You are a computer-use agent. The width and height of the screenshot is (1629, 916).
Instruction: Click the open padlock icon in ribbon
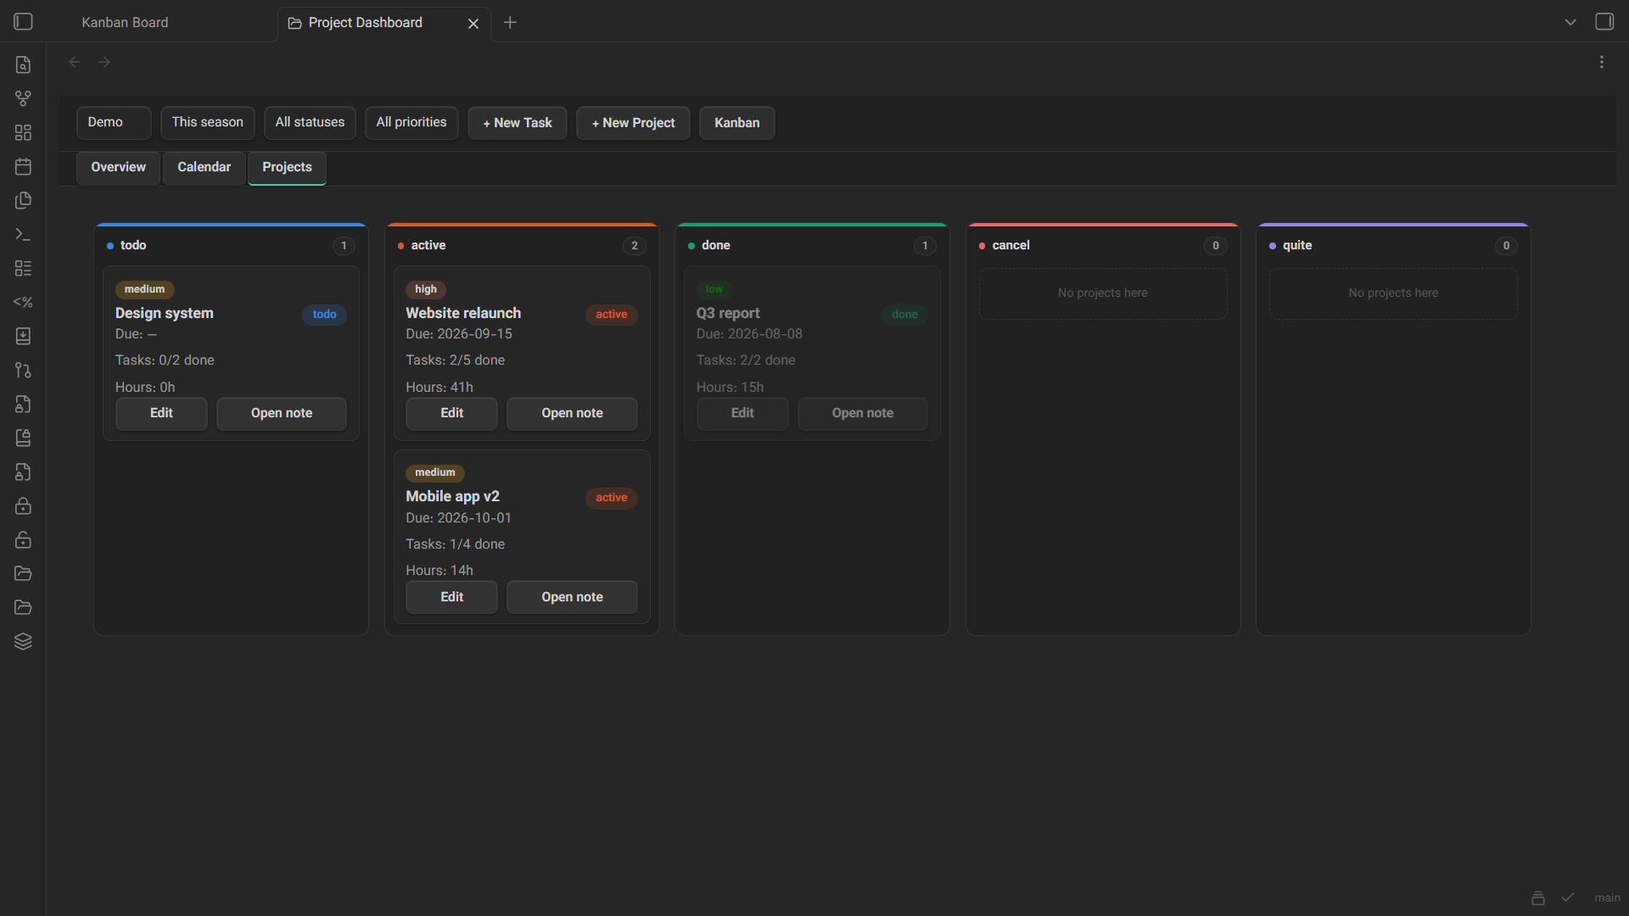click(x=23, y=539)
